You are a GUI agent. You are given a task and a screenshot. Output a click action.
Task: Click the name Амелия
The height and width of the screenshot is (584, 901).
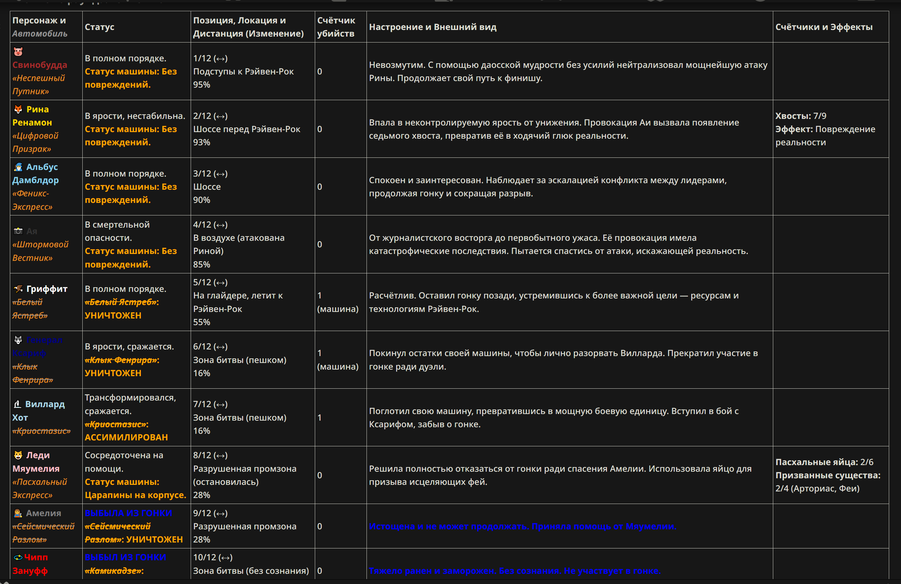[43, 513]
